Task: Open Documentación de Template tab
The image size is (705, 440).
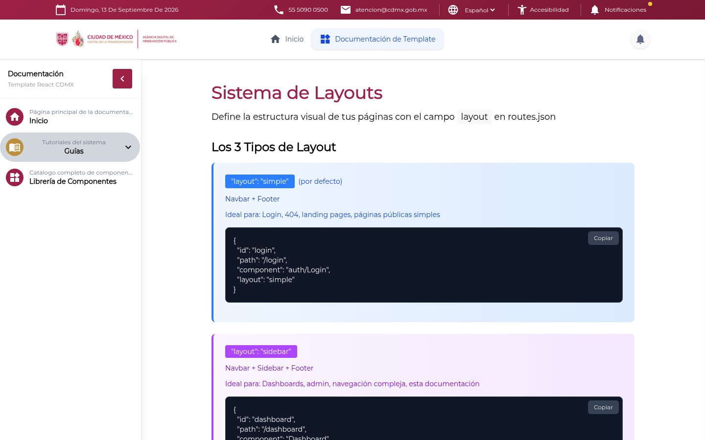Action: tap(377, 39)
